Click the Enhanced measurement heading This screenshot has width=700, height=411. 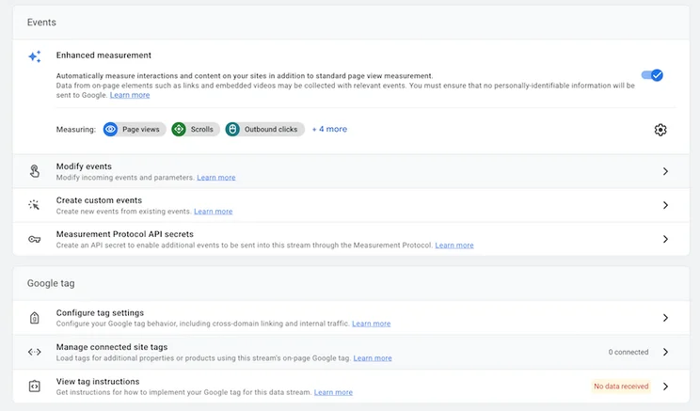103,55
